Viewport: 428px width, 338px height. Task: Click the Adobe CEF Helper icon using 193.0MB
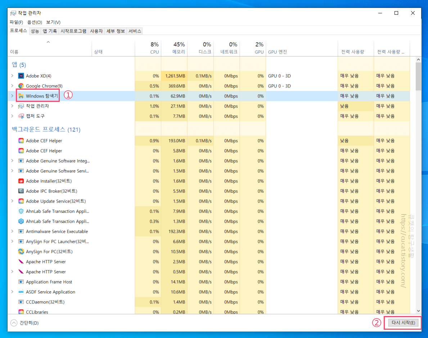(21, 141)
